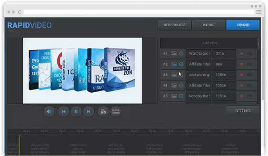Click the browser address bar
The height and width of the screenshot is (156, 268).
coord(139,12)
